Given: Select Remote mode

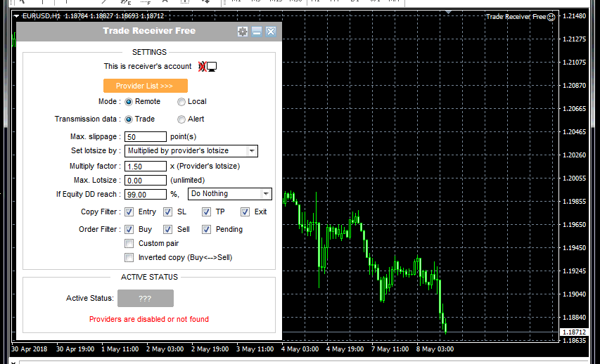Looking at the screenshot, I should (x=129, y=102).
